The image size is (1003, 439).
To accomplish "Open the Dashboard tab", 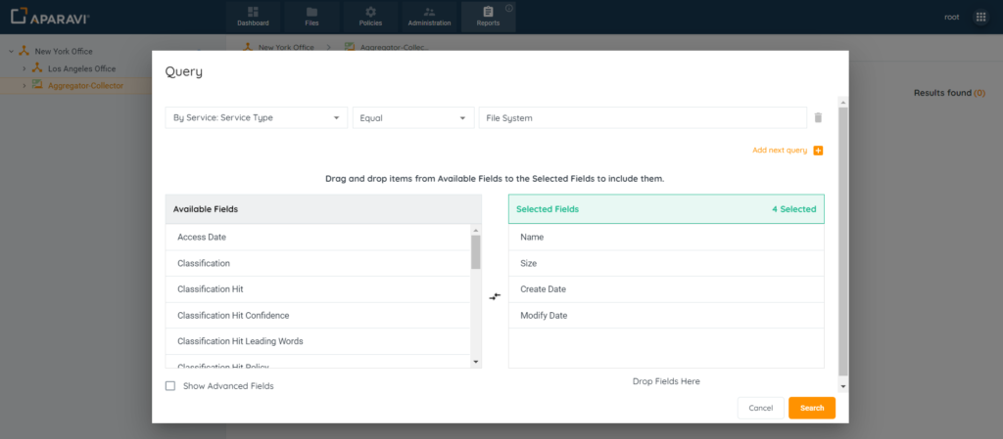I will [x=253, y=17].
